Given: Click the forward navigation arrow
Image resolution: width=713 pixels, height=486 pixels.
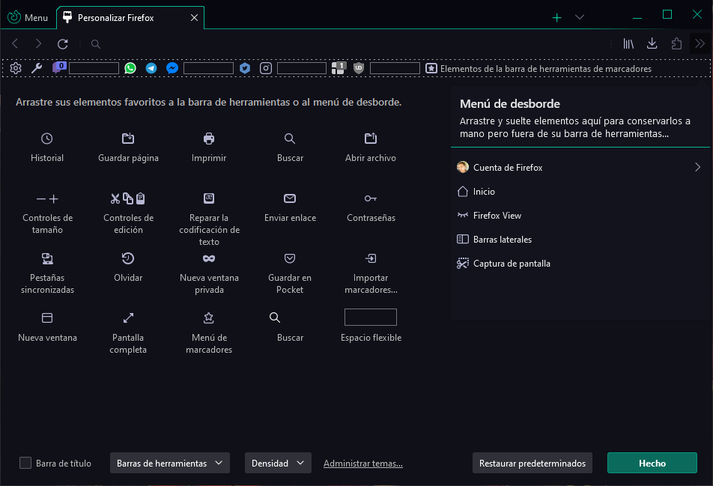Looking at the screenshot, I should [x=39, y=43].
